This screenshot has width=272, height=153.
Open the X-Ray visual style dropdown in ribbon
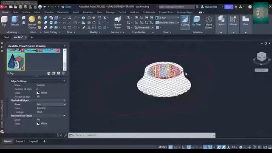tap(167, 18)
